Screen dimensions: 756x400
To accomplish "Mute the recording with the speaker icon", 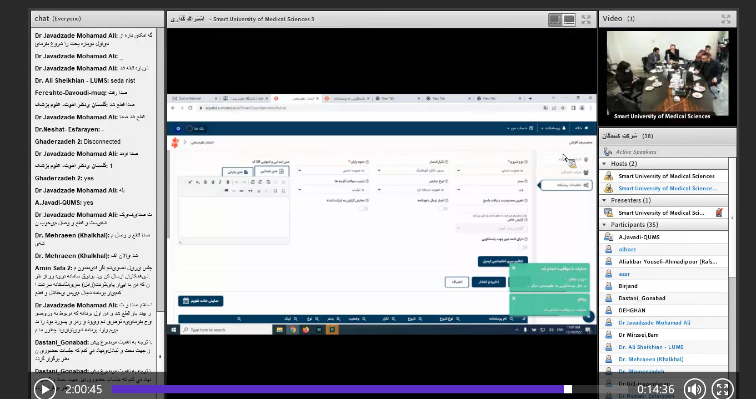I will 695,389.
